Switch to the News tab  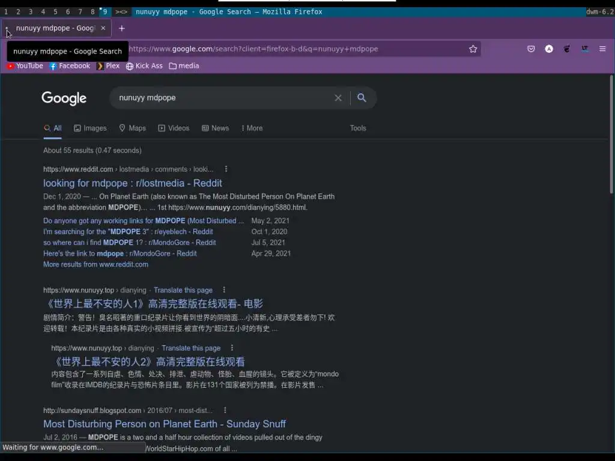coord(215,128)
